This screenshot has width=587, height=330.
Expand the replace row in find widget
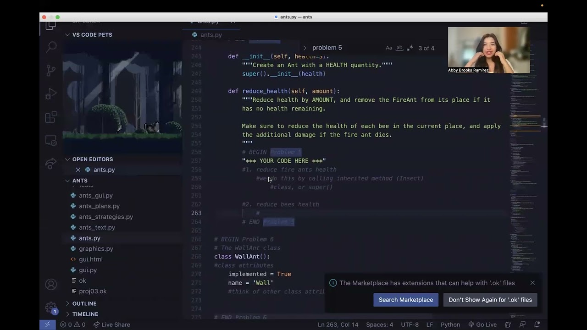(305, 48)
